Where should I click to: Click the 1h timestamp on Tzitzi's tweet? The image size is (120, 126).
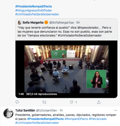point(61,110)
